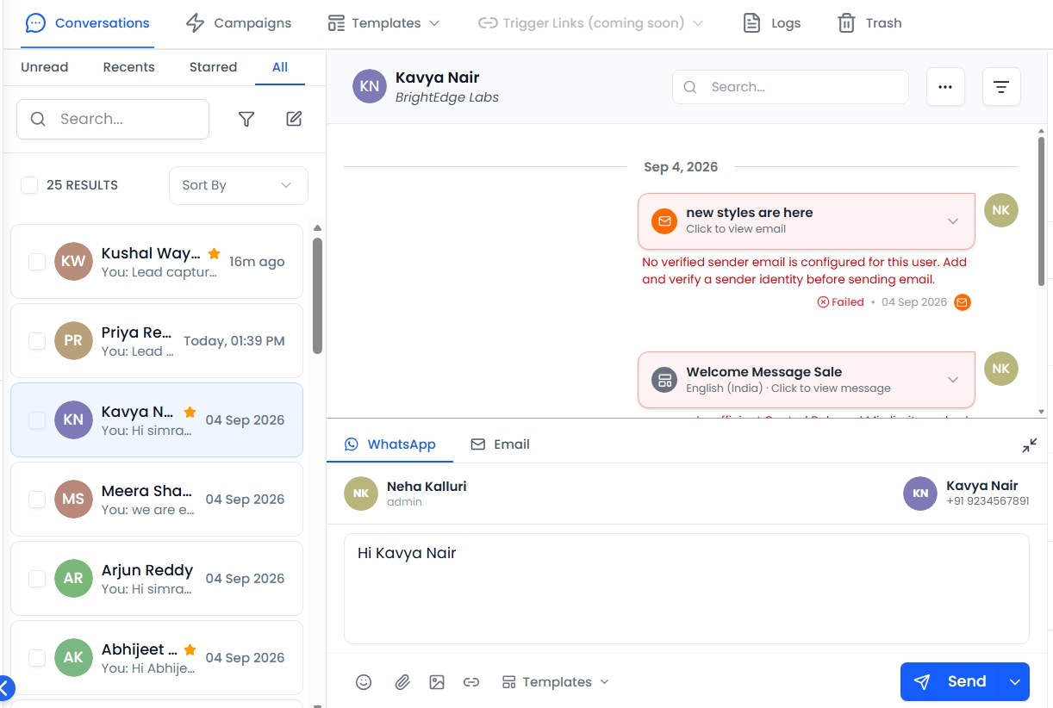The height and width of the screenshot is (708, 1053).
Task: Click the star on Kushal Way conversation
Action: click(x=215, y=253)
